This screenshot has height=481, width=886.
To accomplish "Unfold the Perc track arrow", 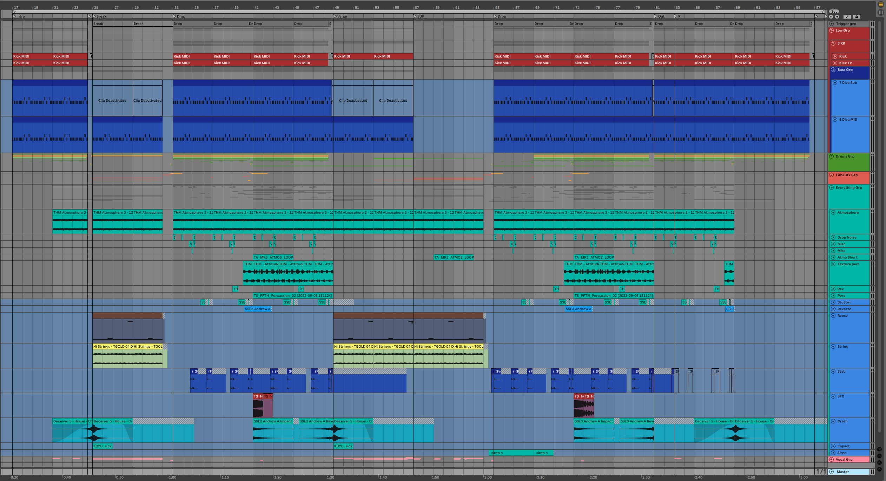I will coord(833,296).
